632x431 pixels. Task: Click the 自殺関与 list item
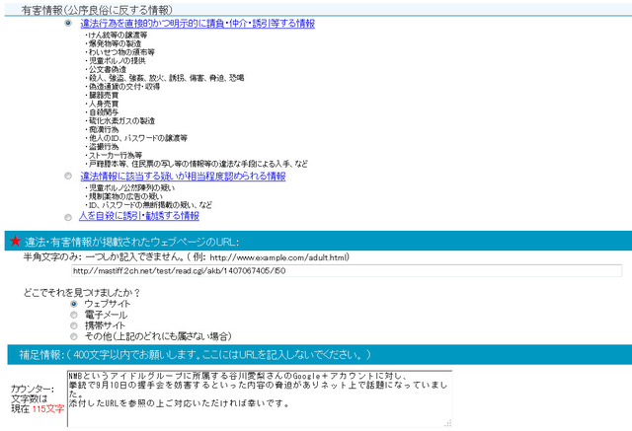(103, 112)
